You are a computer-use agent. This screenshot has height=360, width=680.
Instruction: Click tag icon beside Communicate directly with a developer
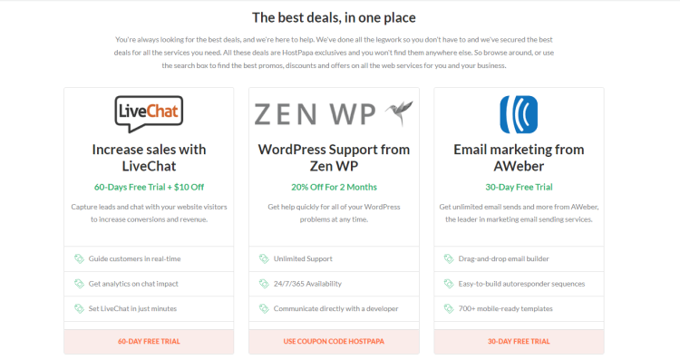[264, 309]
